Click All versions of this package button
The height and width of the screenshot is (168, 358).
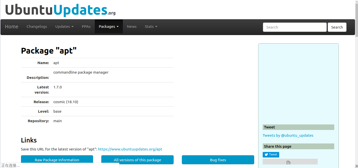137,160
